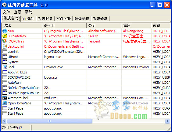
Task: Select the OpenHomePage entry name
Action: [x=20, y=103]
